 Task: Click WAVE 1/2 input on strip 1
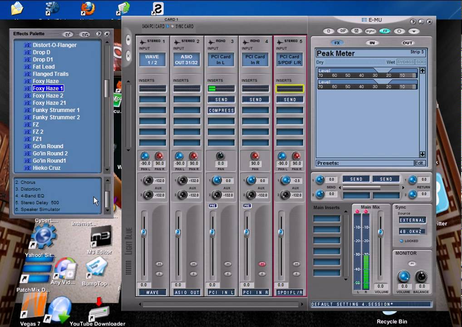[152, 59]
